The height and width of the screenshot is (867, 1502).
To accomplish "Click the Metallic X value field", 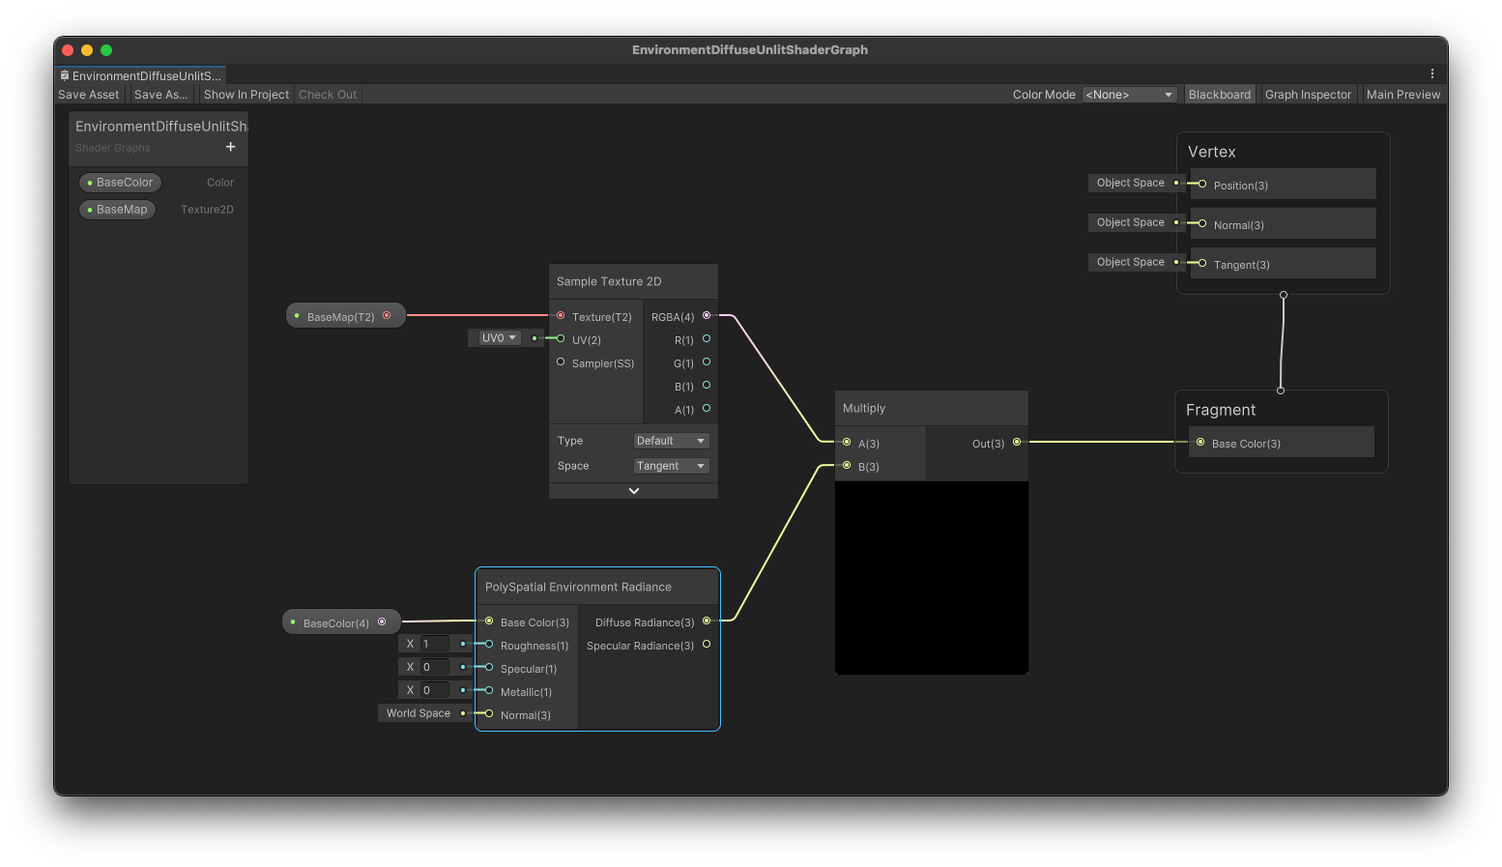I will coord(435,690).
